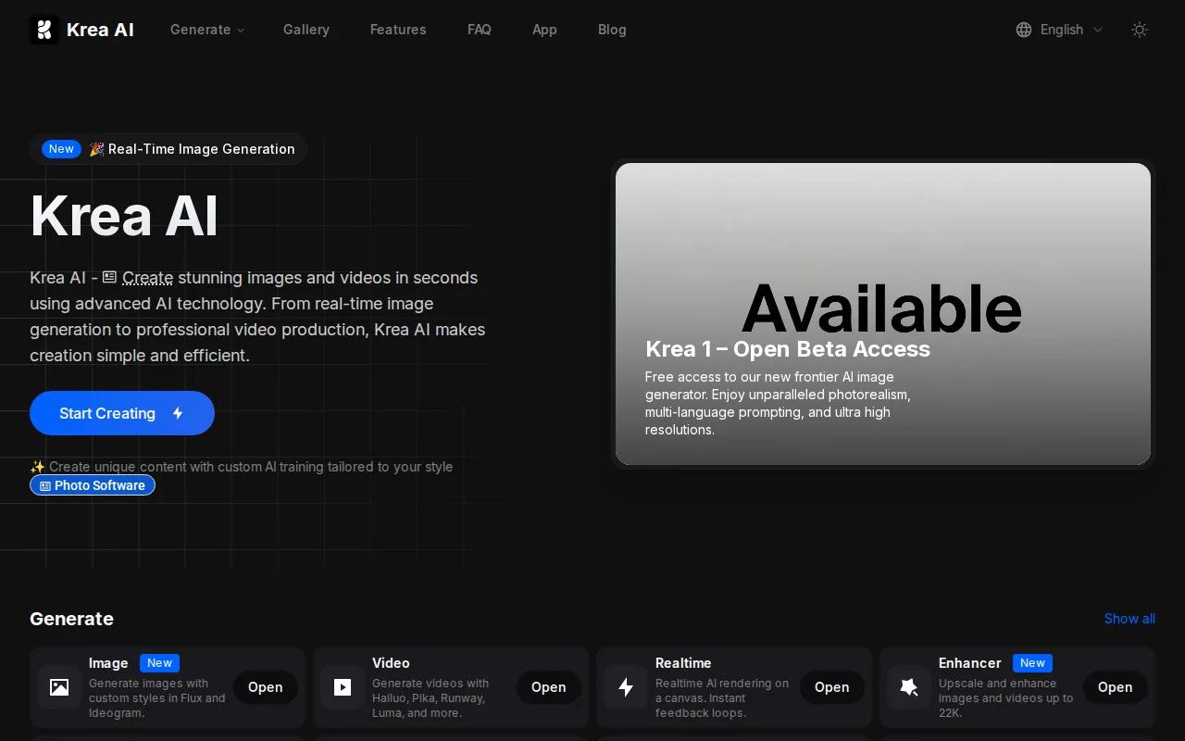
Task: Click the sparkles emoji before custom AI training text
Action: coord(37,467)
